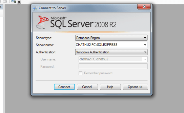Click into the Password field
Viewport: 184px width, 113px height.
(x=113, y=66)
